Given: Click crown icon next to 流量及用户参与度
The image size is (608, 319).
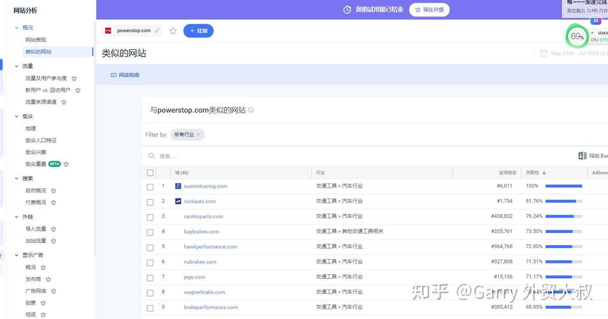Looking at the screenshot, I should 74,78.
